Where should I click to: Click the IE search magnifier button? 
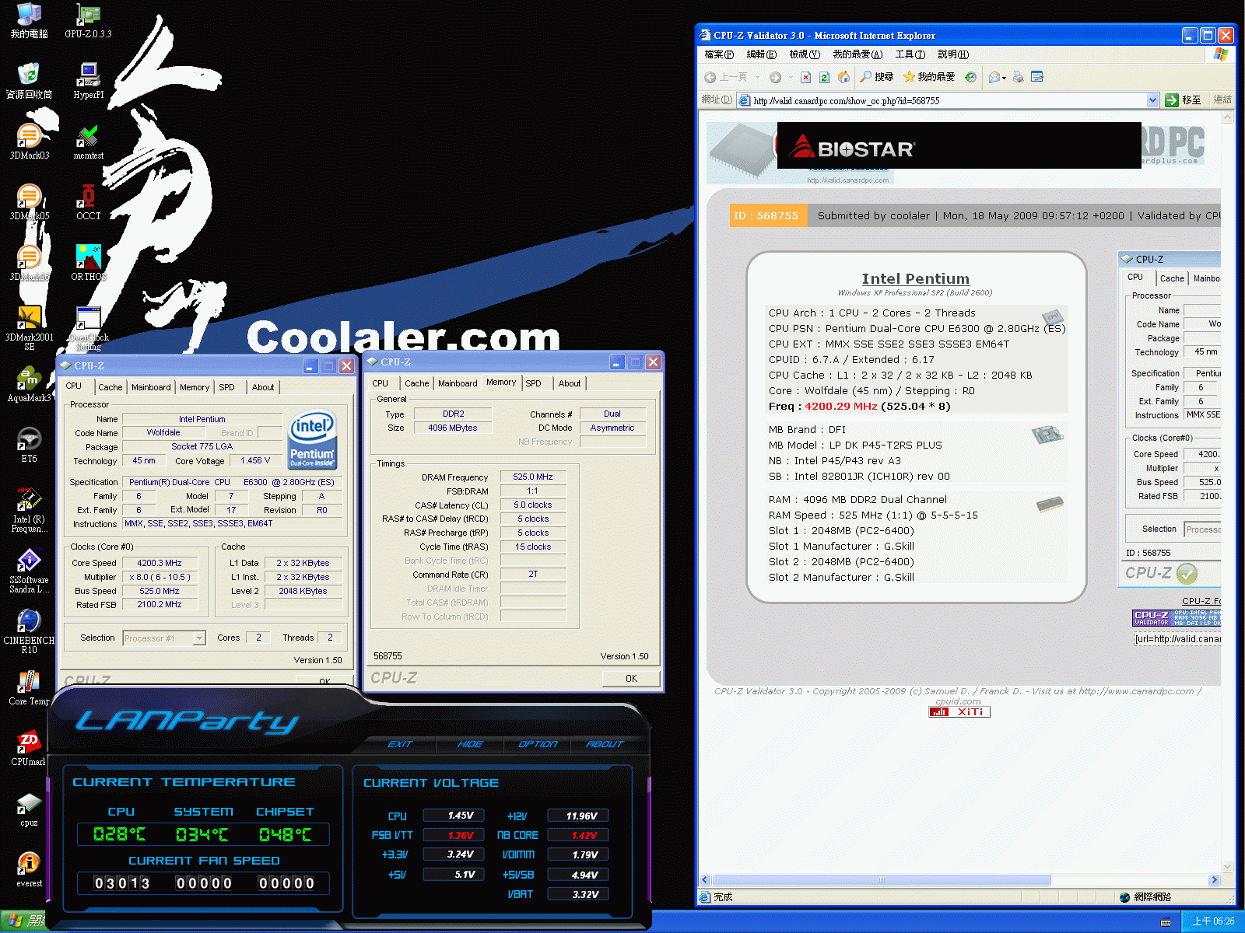point(876,77)
